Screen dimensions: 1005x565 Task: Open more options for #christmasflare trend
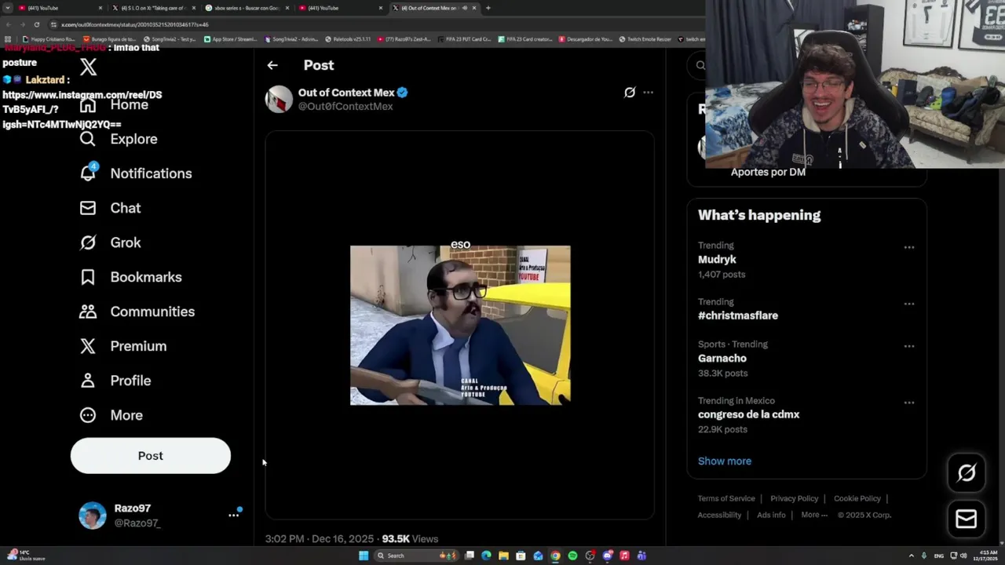[x=909, y=304]
